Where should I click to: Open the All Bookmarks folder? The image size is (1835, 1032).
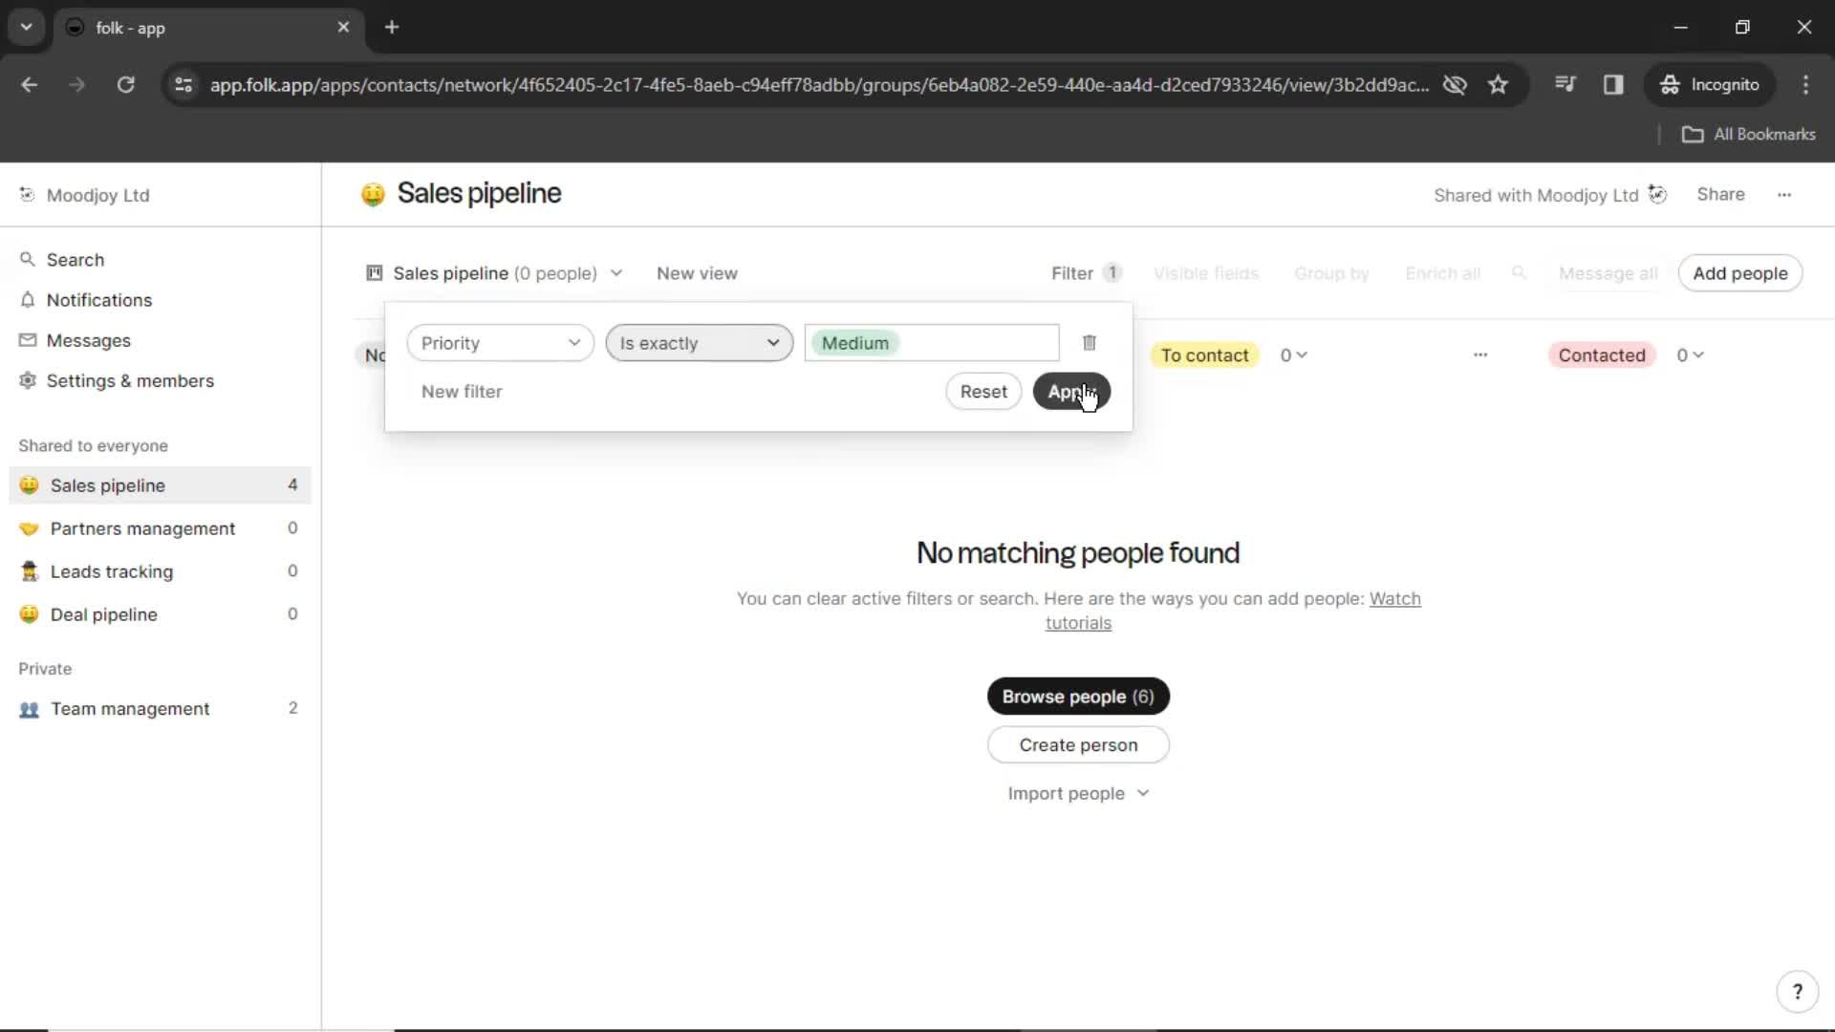pos(1749,135)
